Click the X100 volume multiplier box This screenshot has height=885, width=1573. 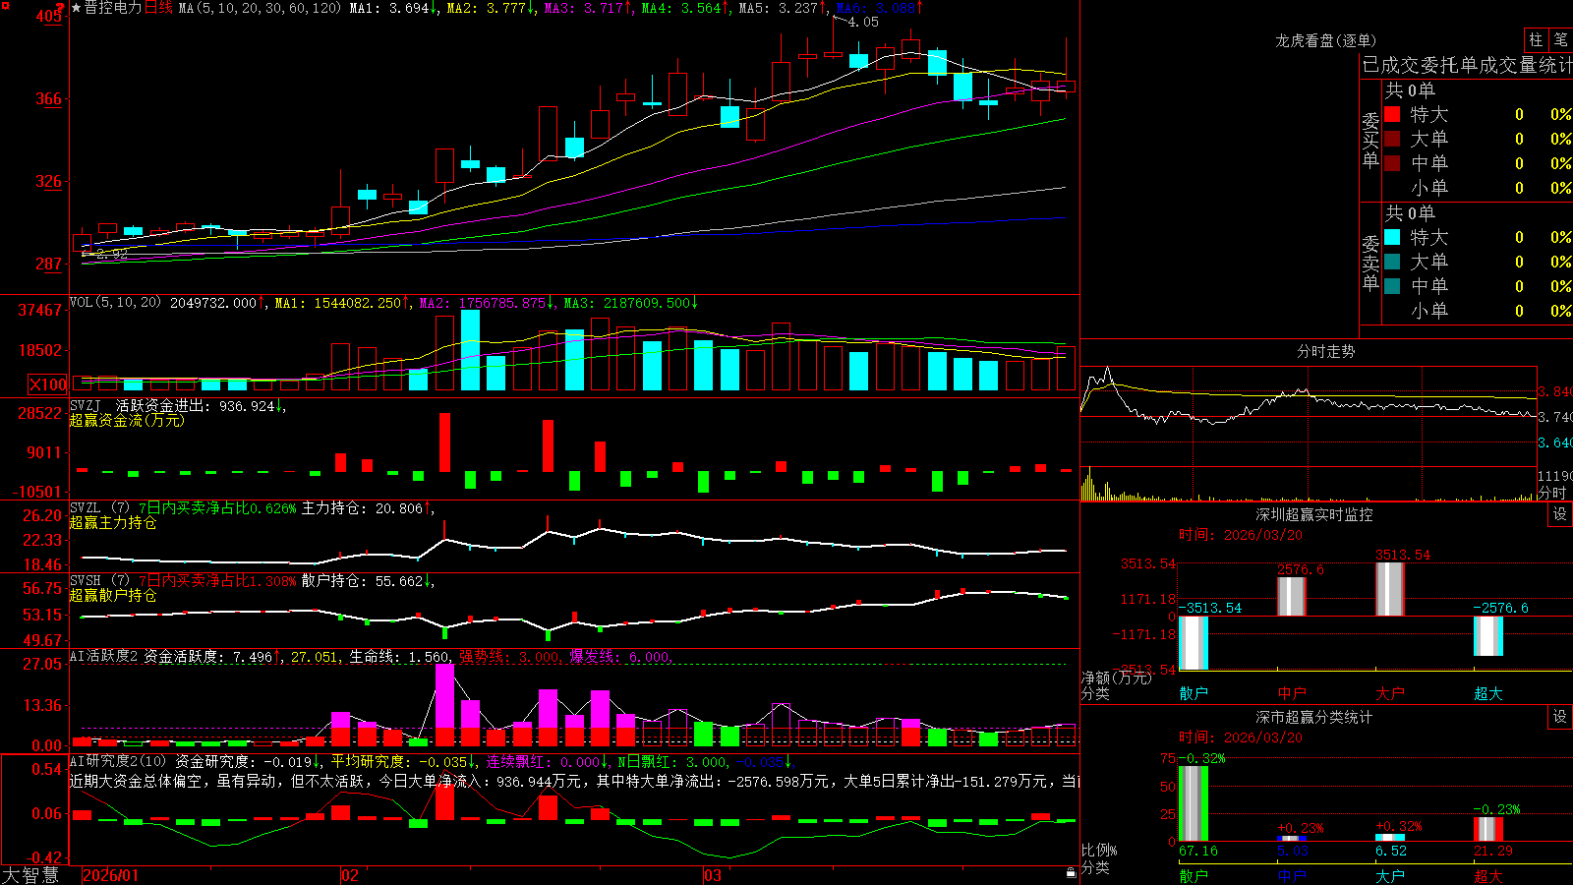tap(48, 385)
